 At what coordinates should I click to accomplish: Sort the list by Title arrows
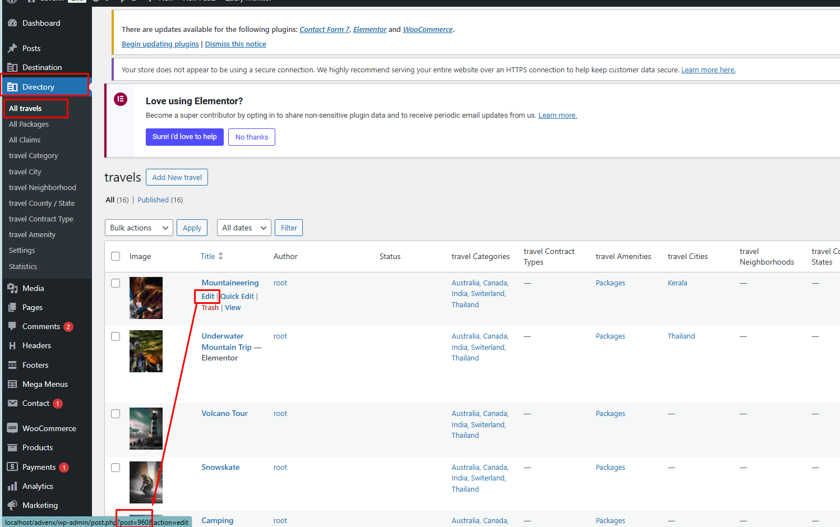pos(221,256)
